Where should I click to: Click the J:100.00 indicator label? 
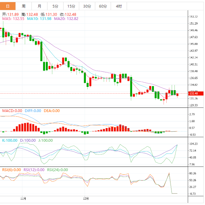(x=45, y=140)
